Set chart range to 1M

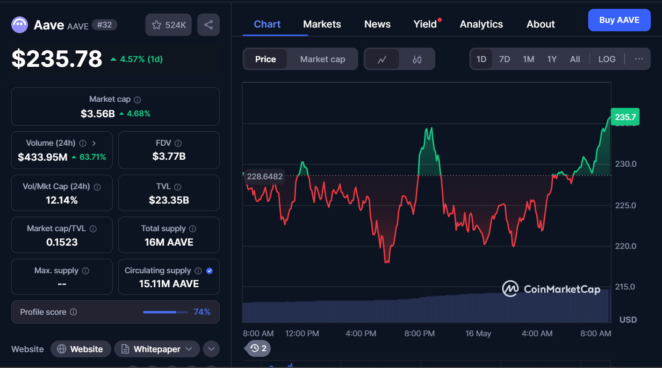click(x=528, y=59)
